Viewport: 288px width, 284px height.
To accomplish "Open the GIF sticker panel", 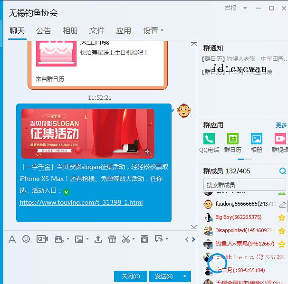I will (x=42, y=239).
